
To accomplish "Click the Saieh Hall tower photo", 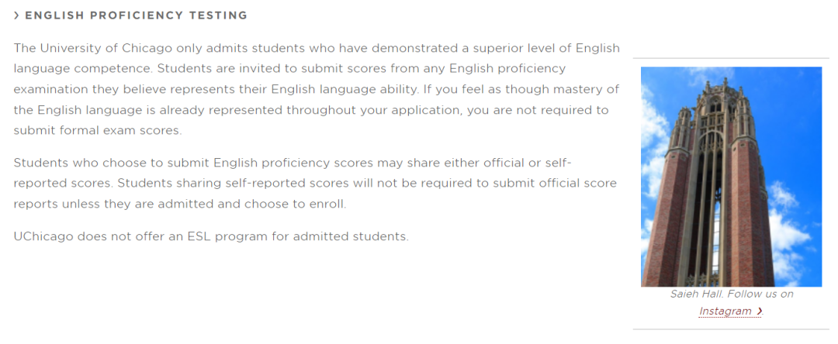I will pos(731,177).
